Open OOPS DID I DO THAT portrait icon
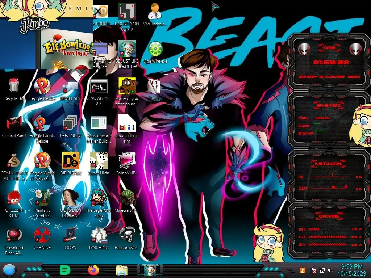This screenshot has width=371, height=278. coord(70,198)
